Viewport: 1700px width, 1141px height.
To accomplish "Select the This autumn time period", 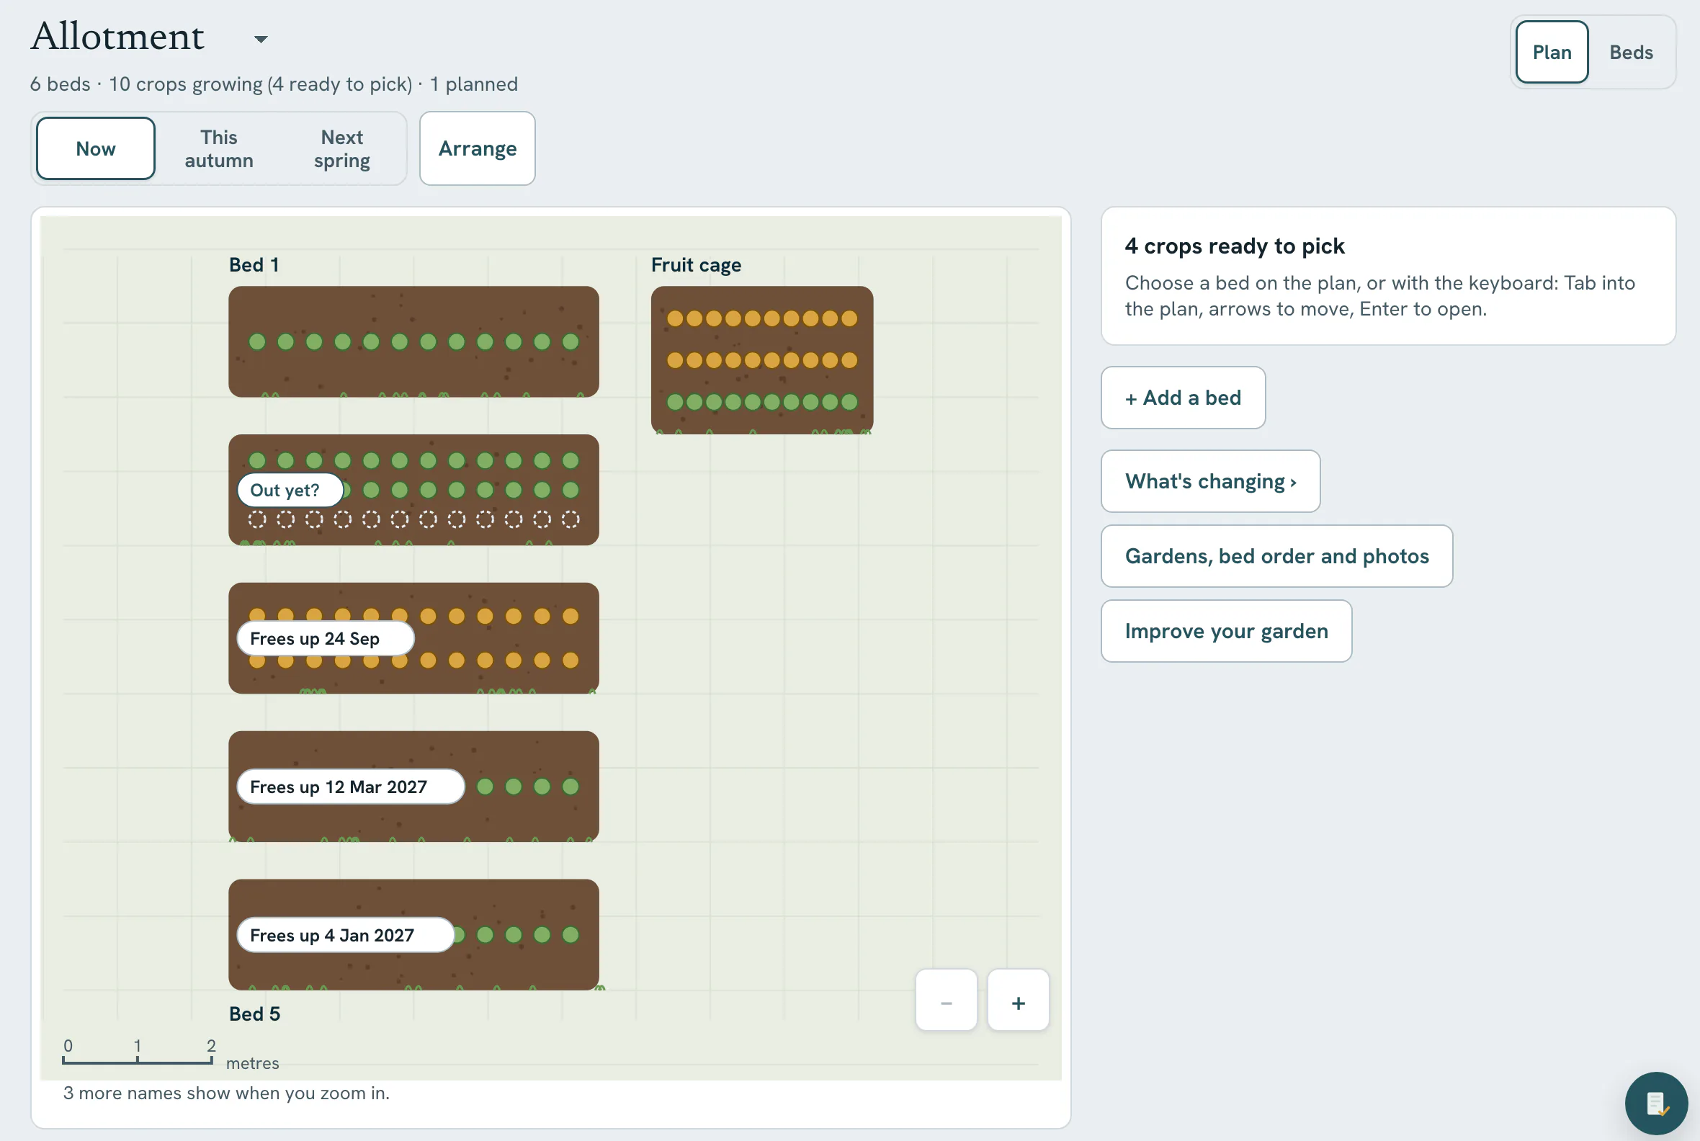I will click(219, 148).
